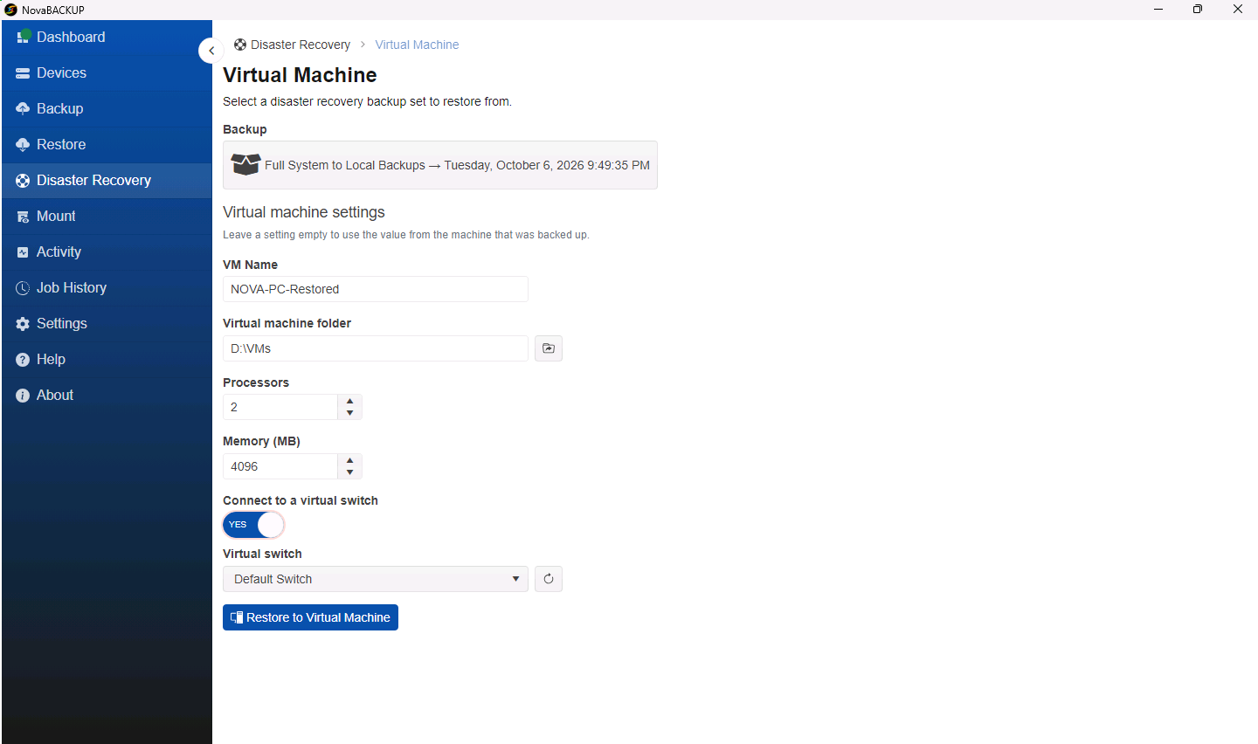The image size is (1258, 744).
Task: Click the Backup cloud upload icon
Action: coord(23,109)
